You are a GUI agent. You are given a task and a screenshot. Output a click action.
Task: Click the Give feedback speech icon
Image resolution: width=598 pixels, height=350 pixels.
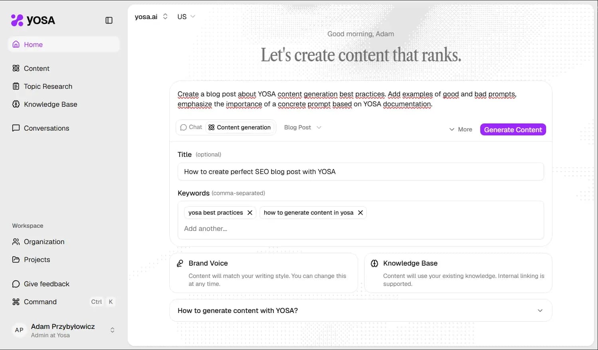point(16,284)
